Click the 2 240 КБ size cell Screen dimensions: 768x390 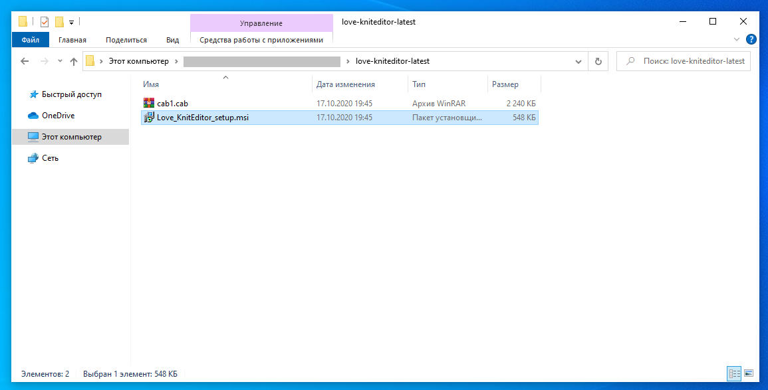521,103
